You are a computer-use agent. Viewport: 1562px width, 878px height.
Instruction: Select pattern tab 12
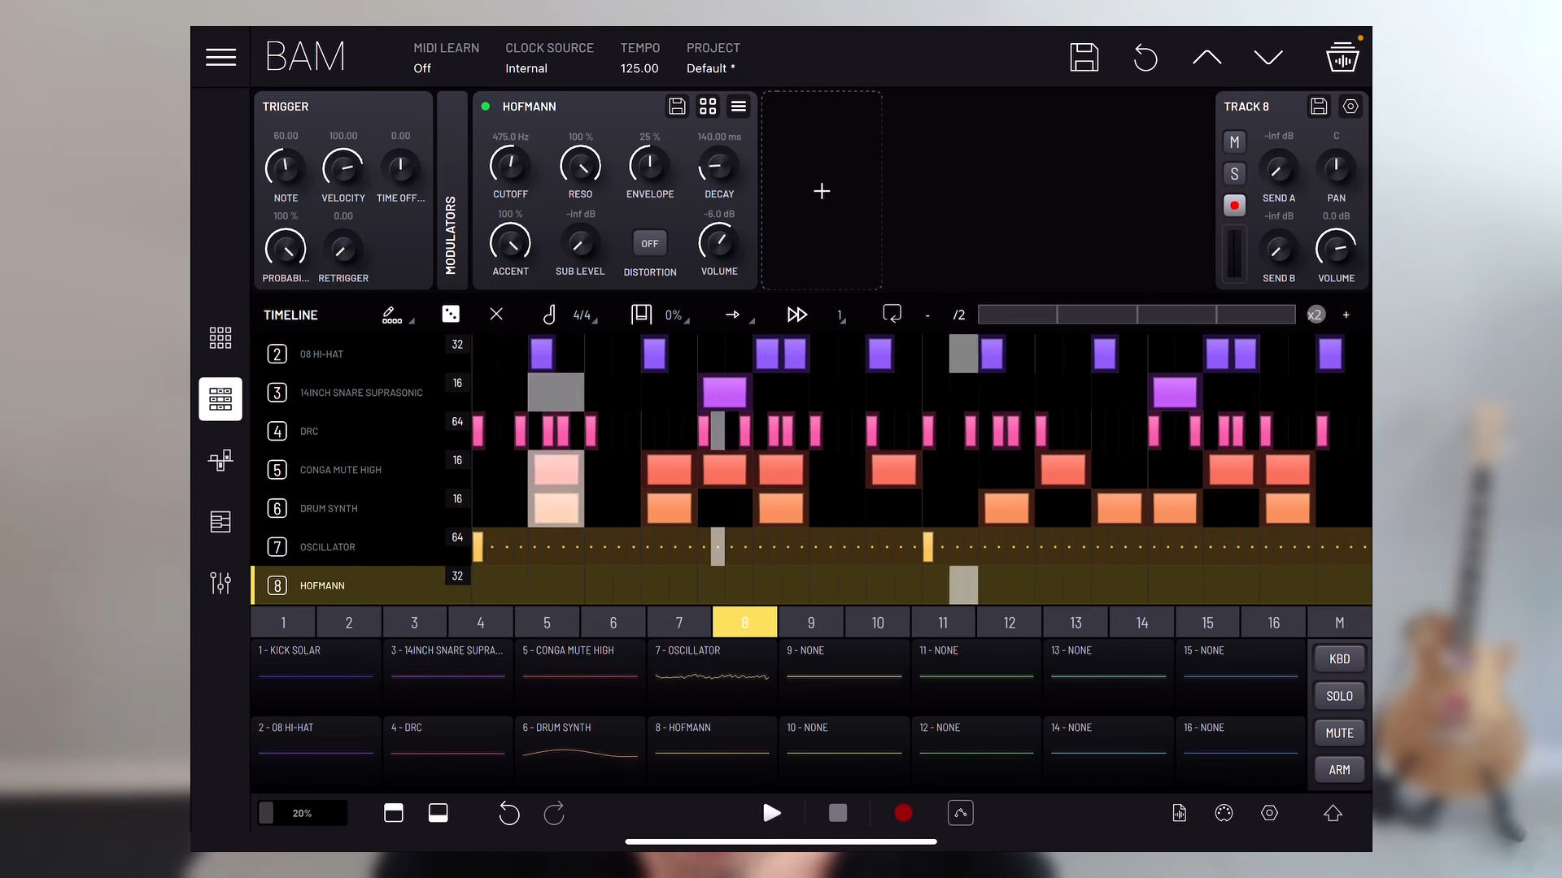pyautogui.click(x=1009, y=622)
